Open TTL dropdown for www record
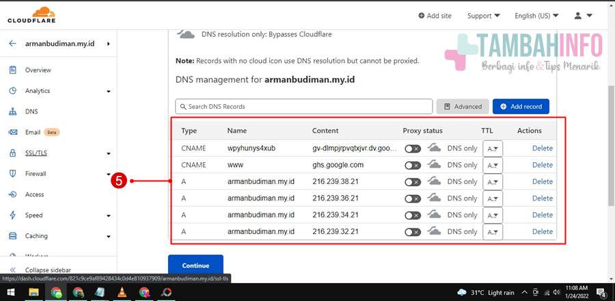The height and width of the screenshot is (301, 615). coord(493,166)
